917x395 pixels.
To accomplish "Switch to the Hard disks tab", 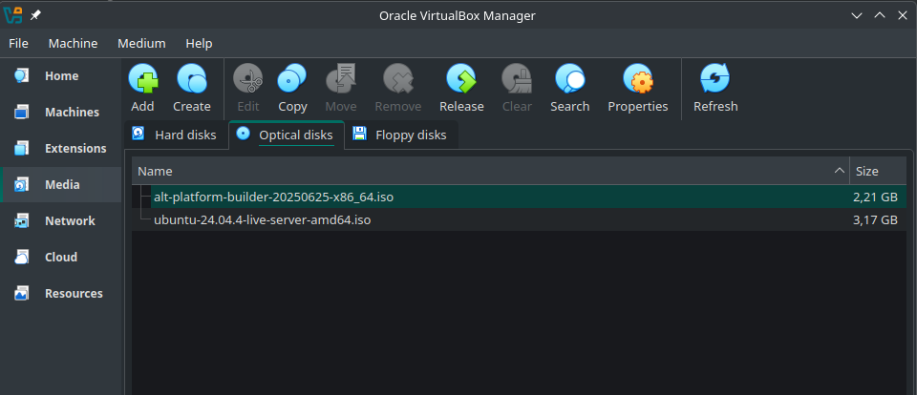I will pos(176,135).
